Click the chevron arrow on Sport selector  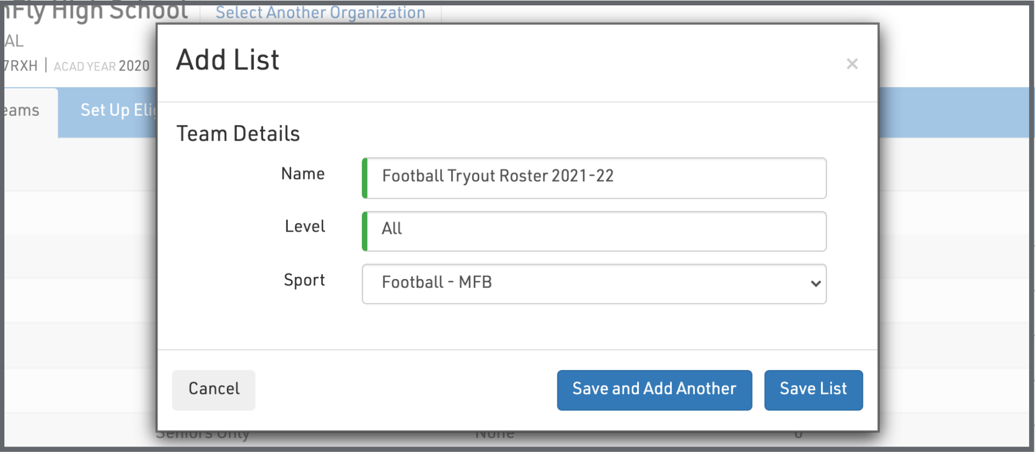click(x=815, y=284)
